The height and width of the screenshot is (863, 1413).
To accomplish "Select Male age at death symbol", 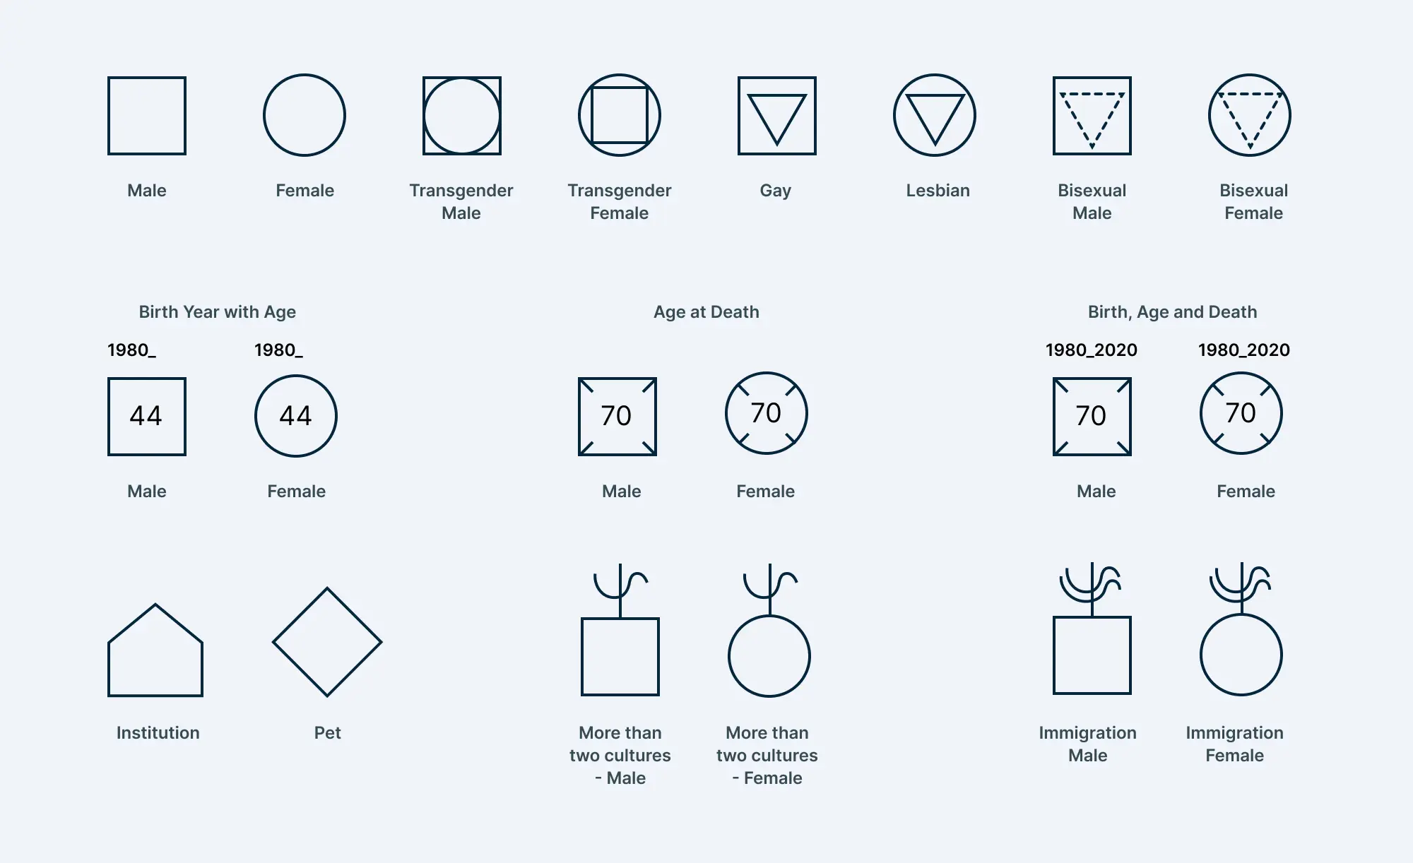I will click(x=619, y=415).
